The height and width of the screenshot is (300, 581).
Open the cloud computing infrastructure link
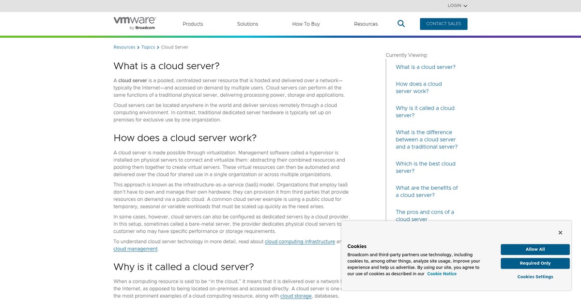[300, 241]
